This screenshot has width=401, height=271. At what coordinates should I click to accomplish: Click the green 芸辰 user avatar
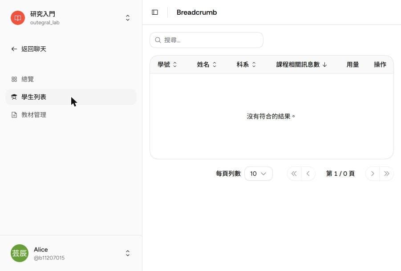(x=20, y=253)
